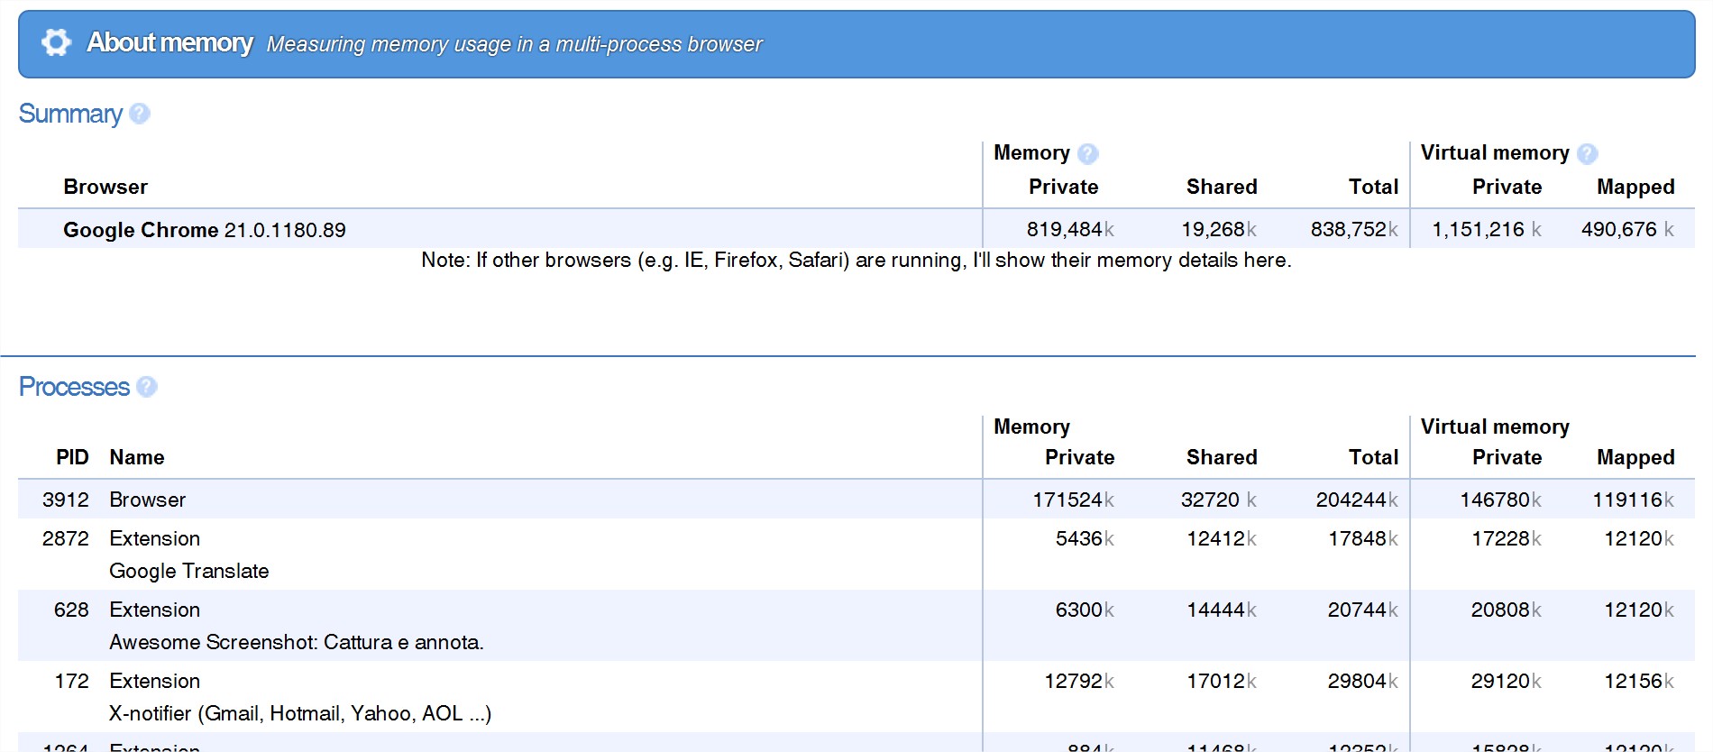Select the 6300k private value
Viewport: 1713px width, 752px height.
pos(1085,610)
